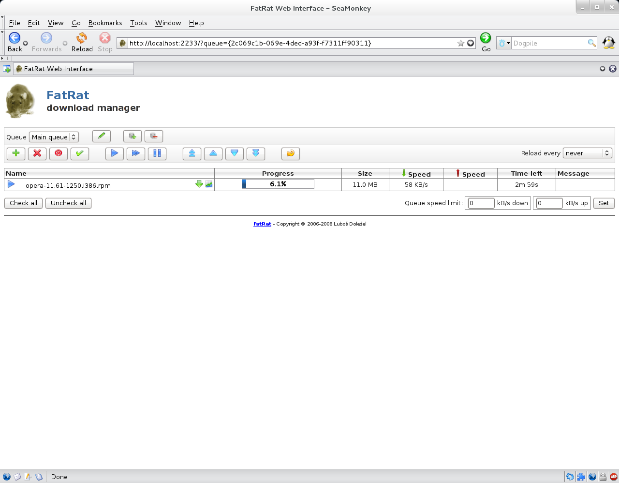This screenshot has height=483, width=619.
Task: Click the blue play state icon of opera rpm
Action: [11, 184]
